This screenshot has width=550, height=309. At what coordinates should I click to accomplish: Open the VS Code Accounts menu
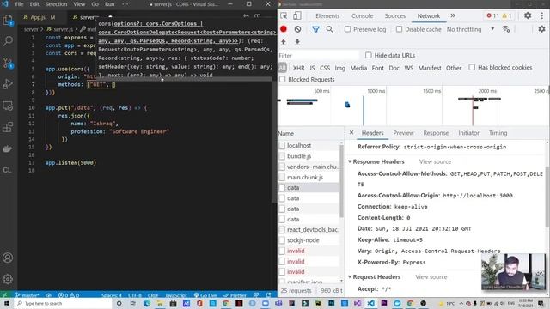[x=8, y=257]
